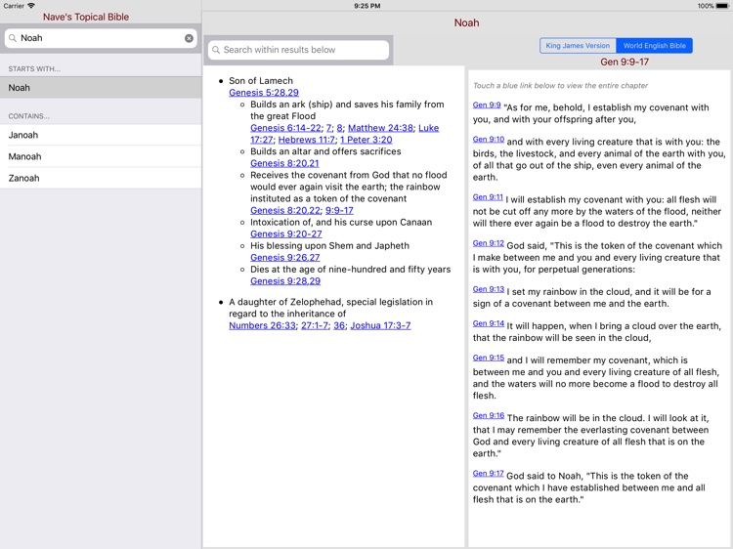The height and width of the screenshot is (549, 733).
Task: Tap the battery status icon
Action: coord(722,6)
